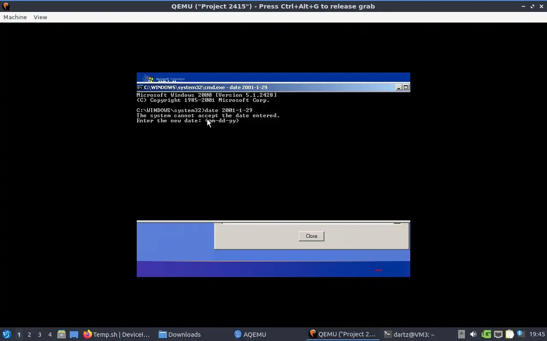The width and height of the screenshot is (547, 341).
Task: Click the Close button in the guest dialog
Action: tap(312, 236)
